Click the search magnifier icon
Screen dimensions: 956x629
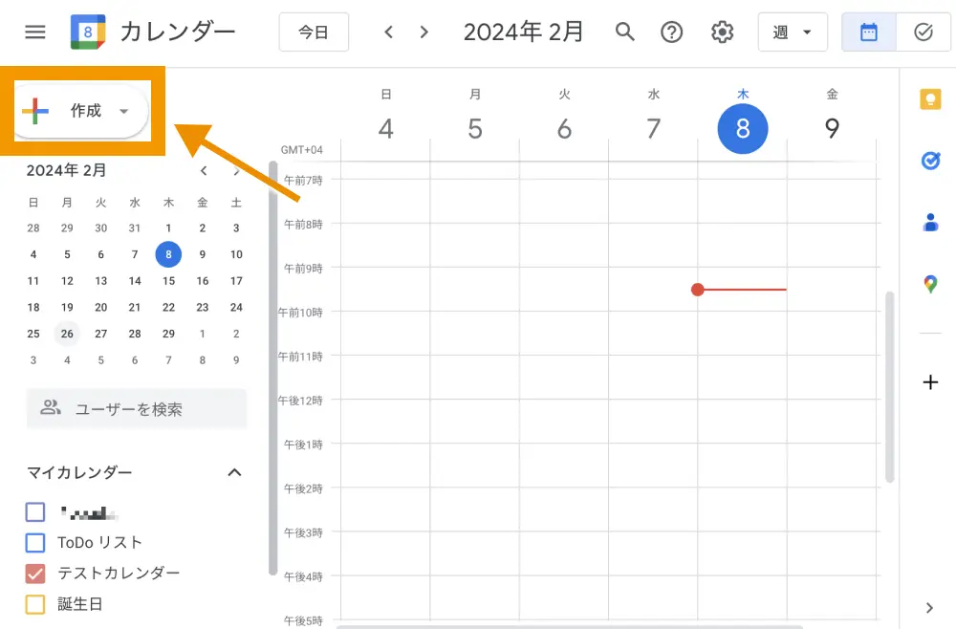point(625,33)
